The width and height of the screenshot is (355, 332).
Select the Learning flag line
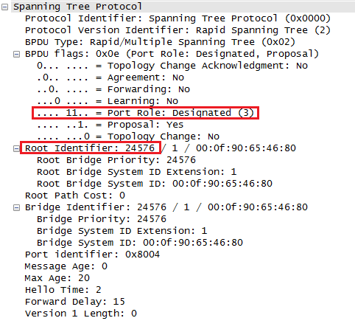point(108,101)
